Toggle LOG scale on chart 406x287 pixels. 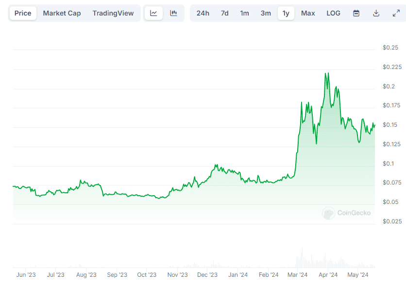coord(333,13)
